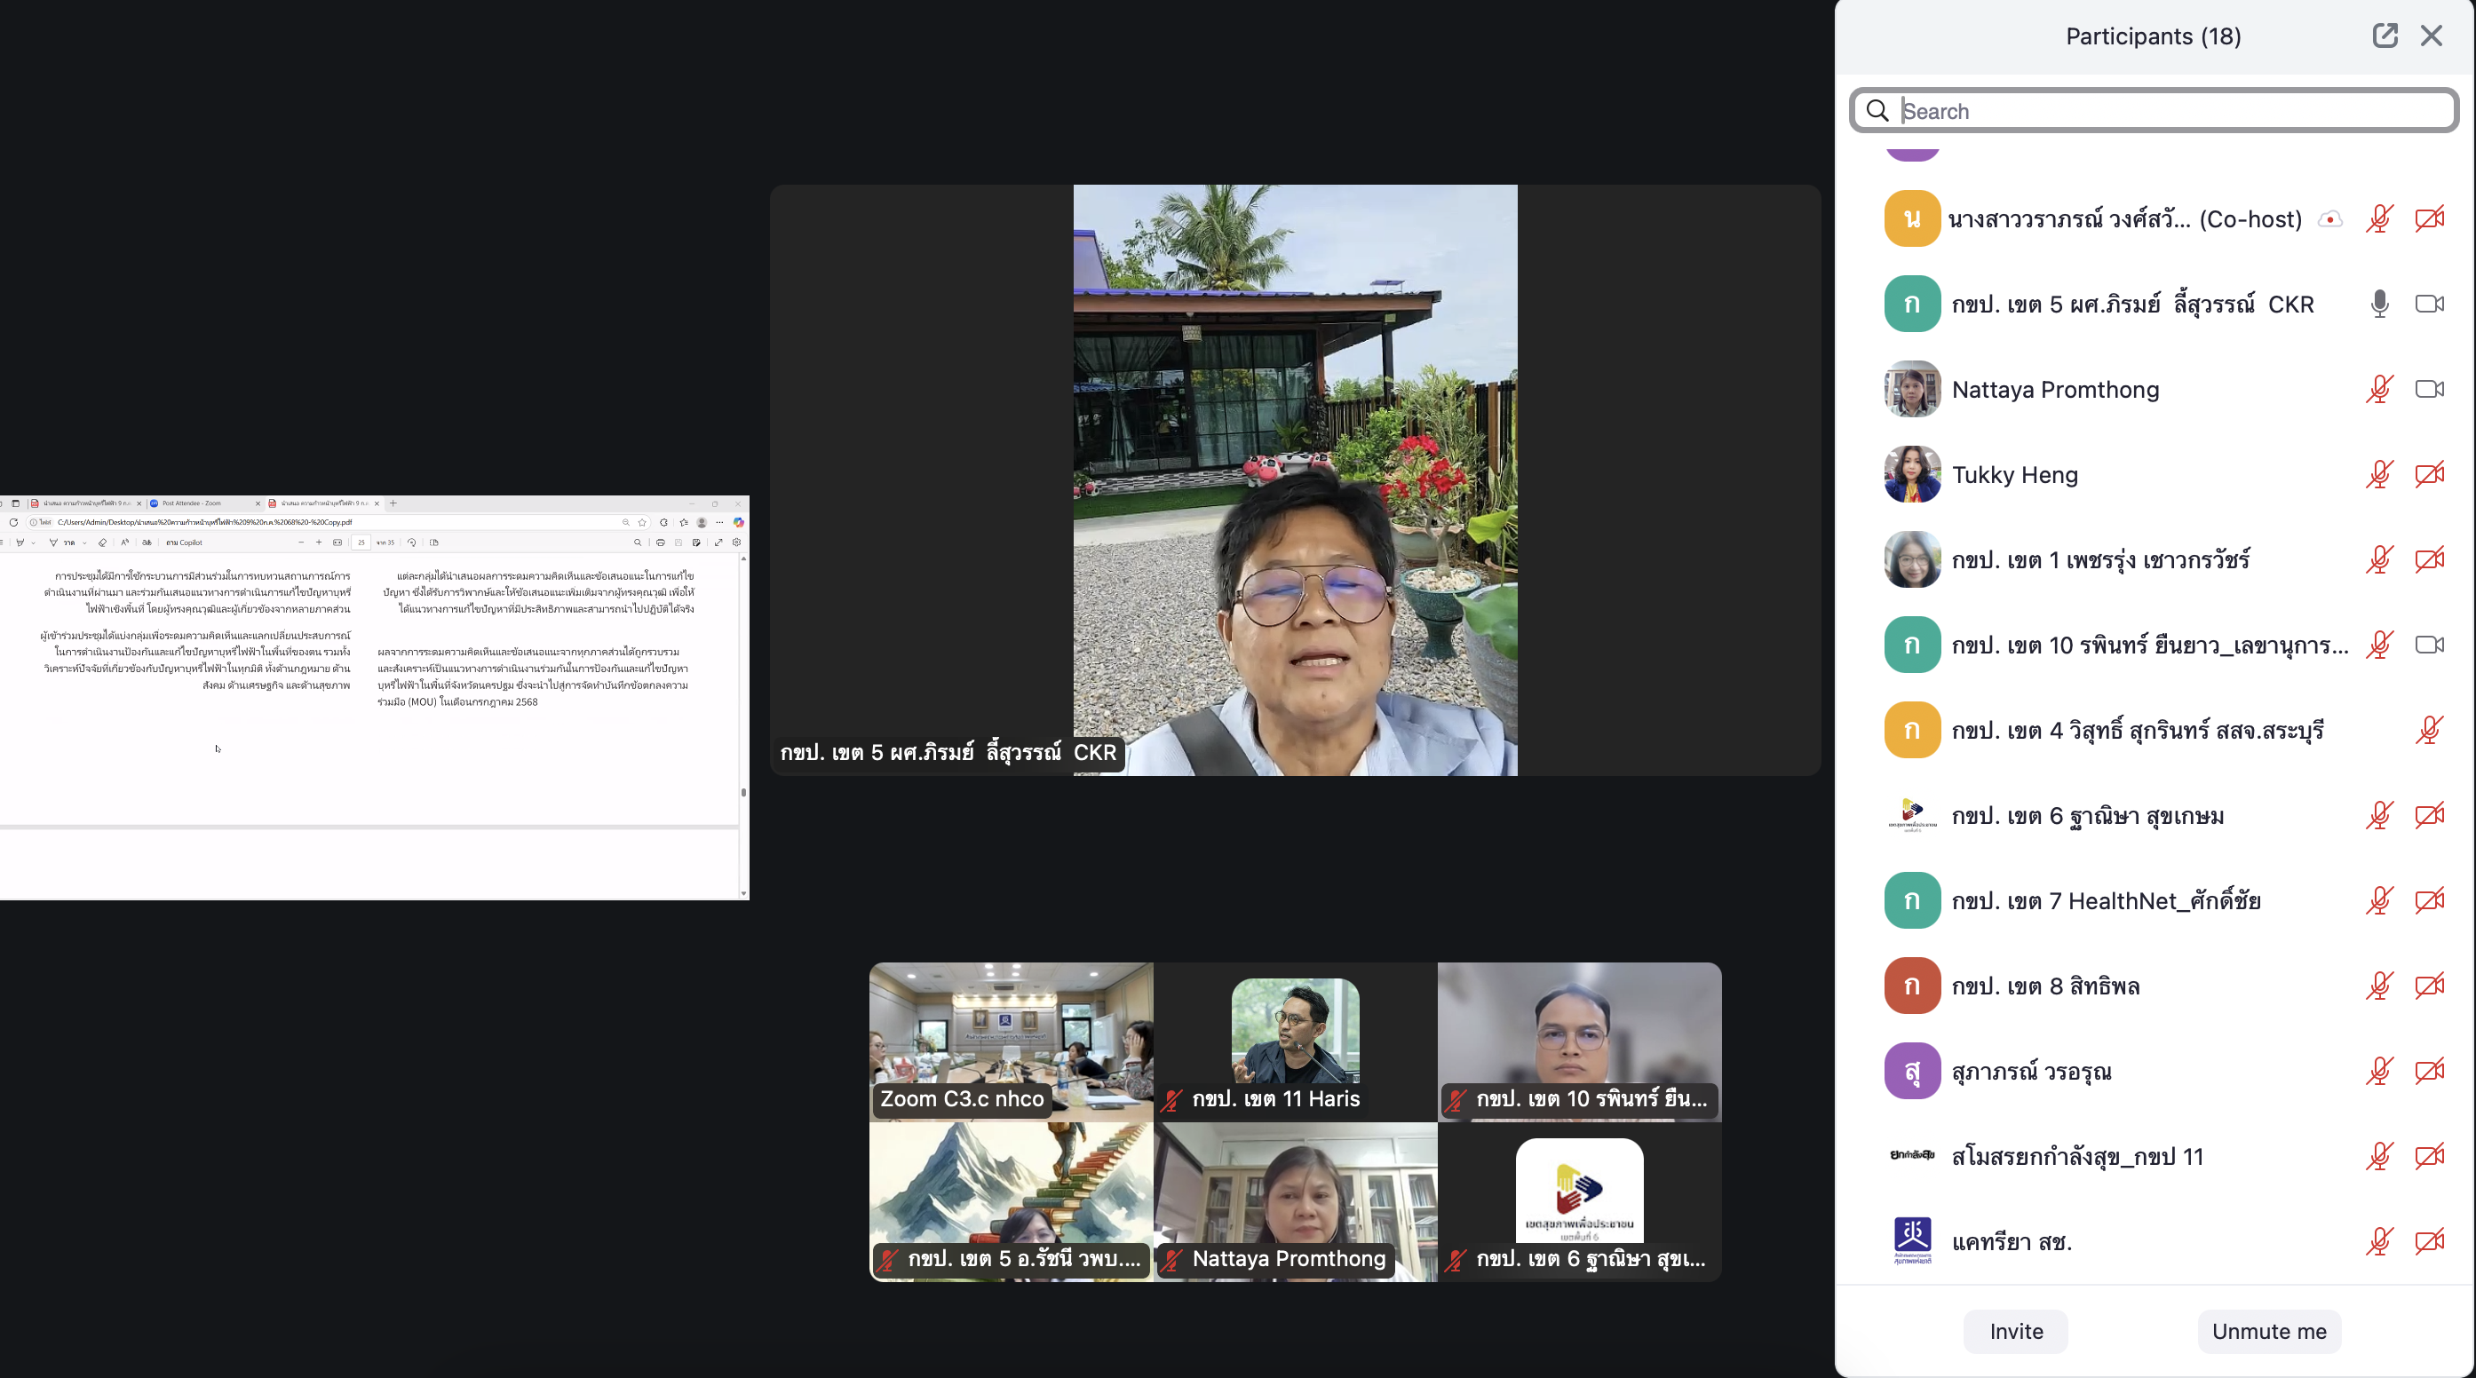Click shared PDF vertical scrollbar
2476x1378 pixels.
click(x=743, y=792)
